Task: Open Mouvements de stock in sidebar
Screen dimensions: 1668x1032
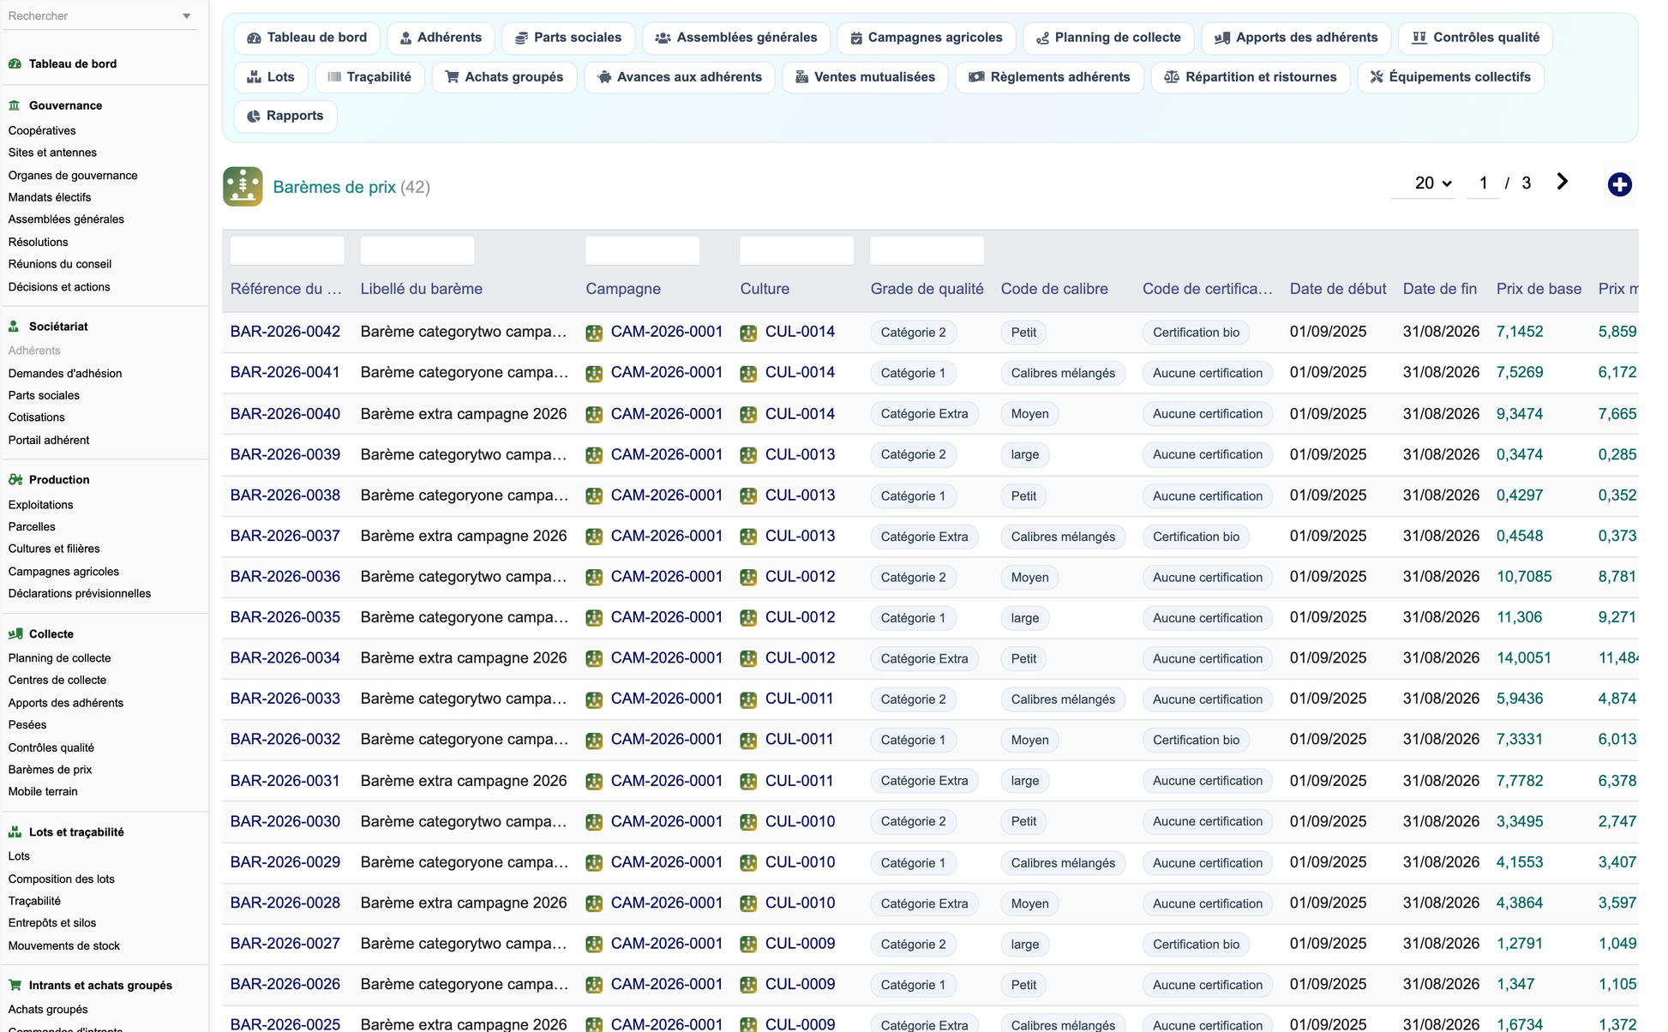Action: 64,945
